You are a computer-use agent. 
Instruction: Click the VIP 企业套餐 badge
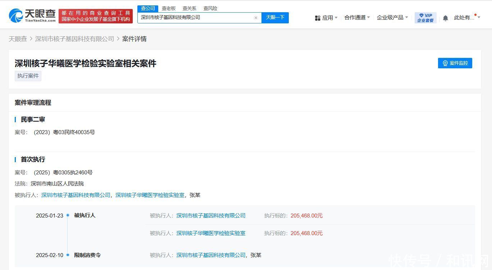point(425,18)
